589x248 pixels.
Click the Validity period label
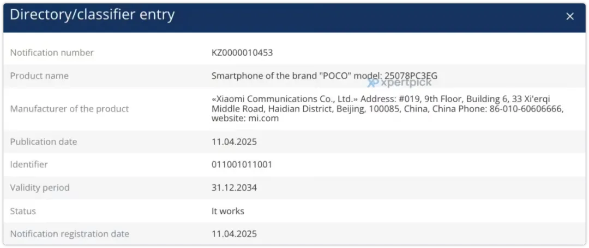[x=40, y=187]
